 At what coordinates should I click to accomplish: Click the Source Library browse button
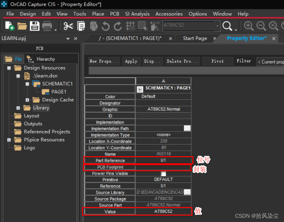click(x=187, y=192)
